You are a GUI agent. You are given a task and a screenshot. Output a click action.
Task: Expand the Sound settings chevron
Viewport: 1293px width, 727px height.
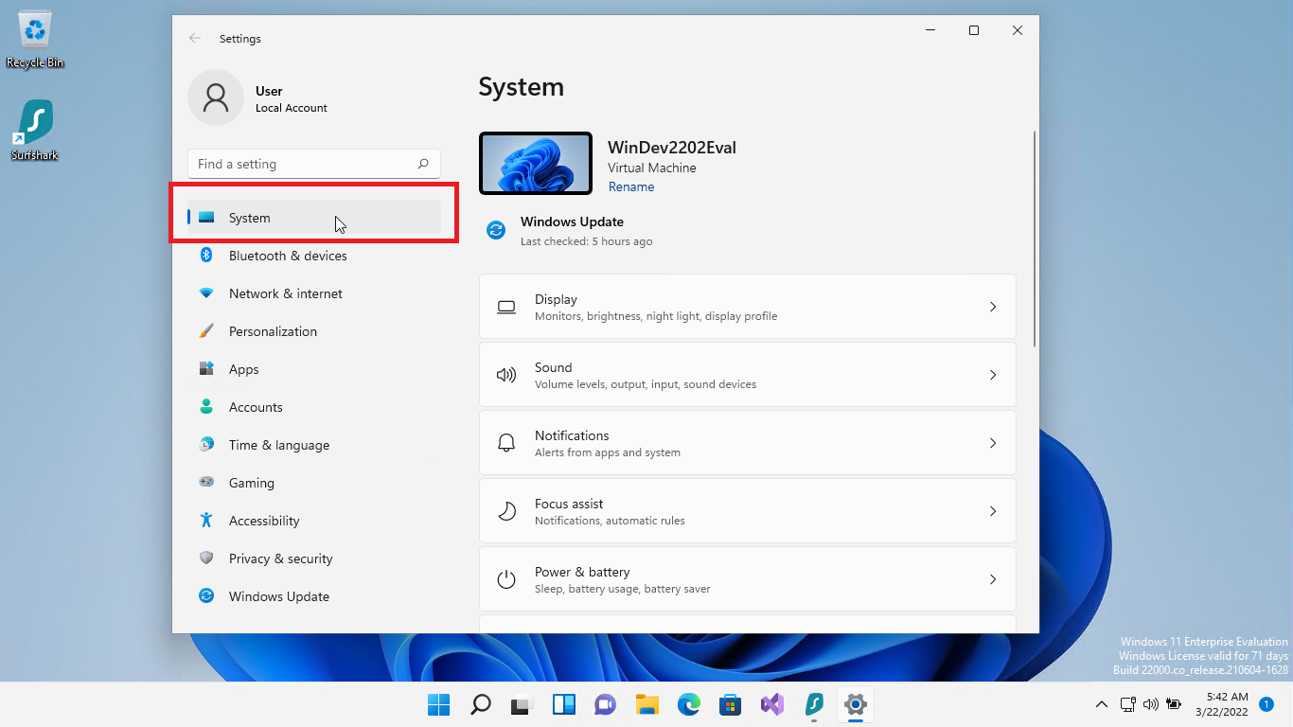[993, 375]
